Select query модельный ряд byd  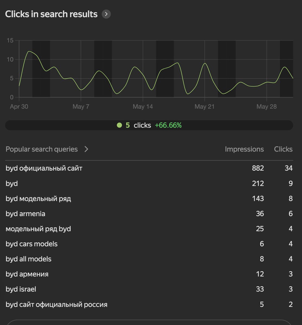[x=38, y=229]
